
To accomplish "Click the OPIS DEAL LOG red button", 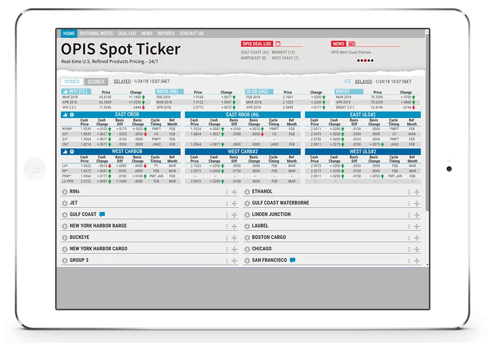I will (257, 44).
